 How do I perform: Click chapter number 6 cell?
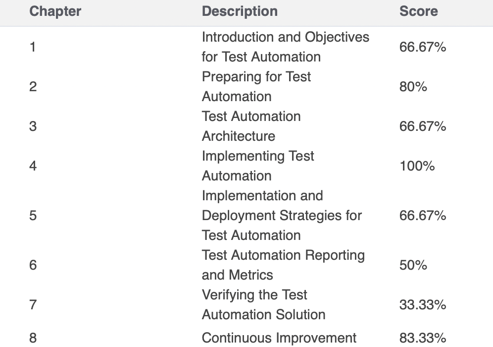(33, 265)
